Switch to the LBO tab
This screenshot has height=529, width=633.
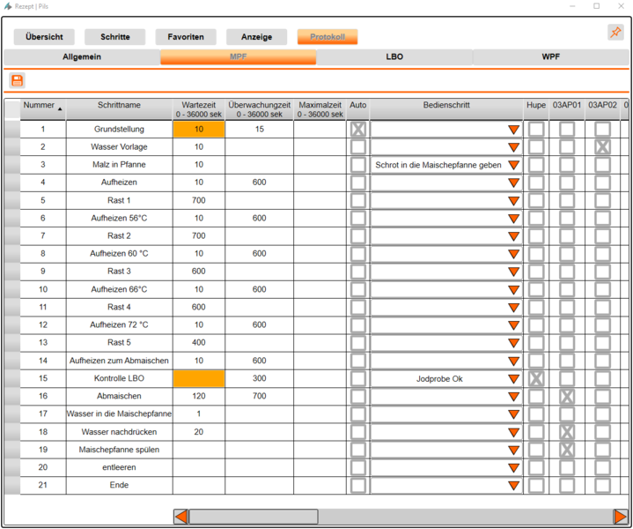(x=394, y=56)
